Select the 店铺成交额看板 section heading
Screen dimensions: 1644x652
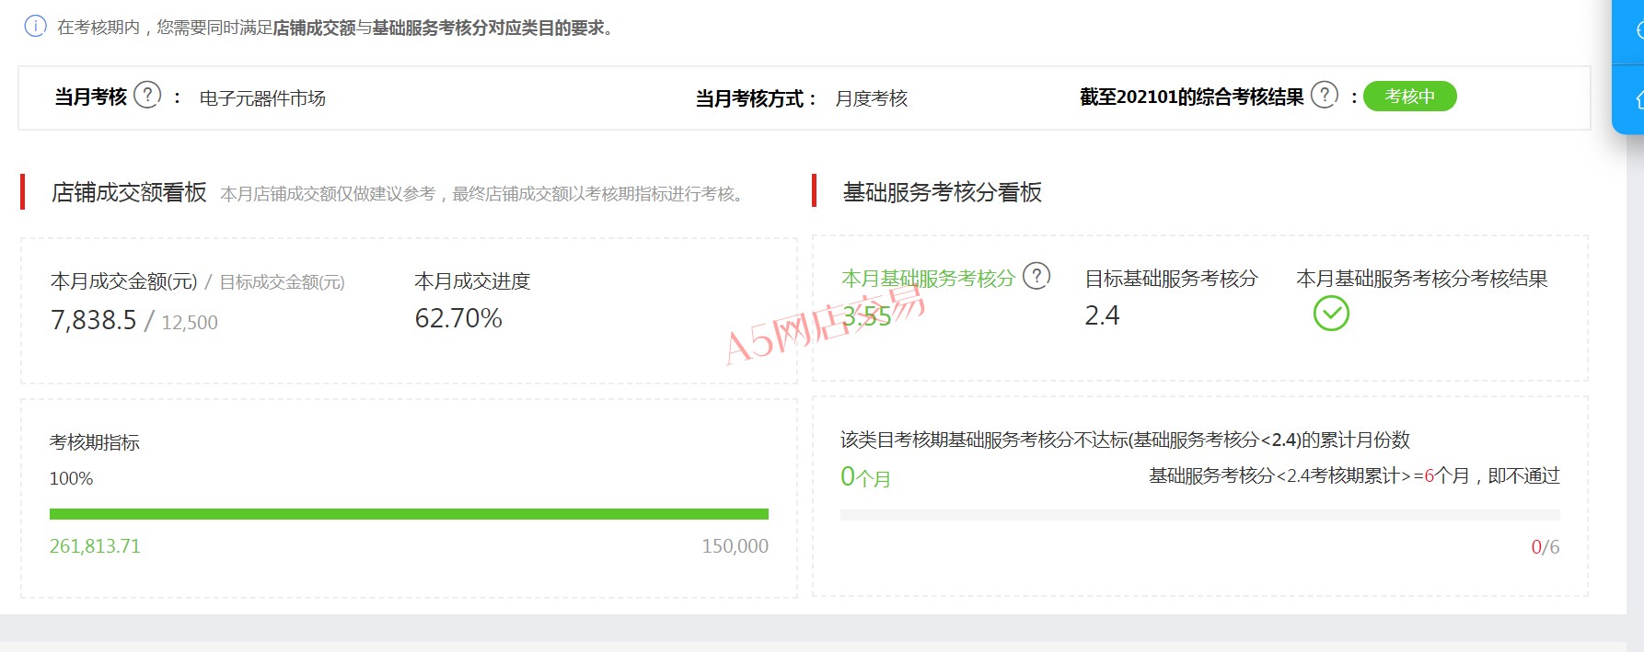[129, 192]
